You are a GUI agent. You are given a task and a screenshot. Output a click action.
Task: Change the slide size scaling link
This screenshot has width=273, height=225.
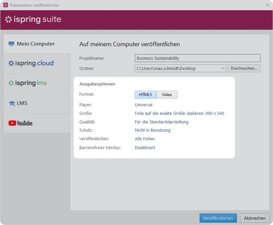[179, 113]
